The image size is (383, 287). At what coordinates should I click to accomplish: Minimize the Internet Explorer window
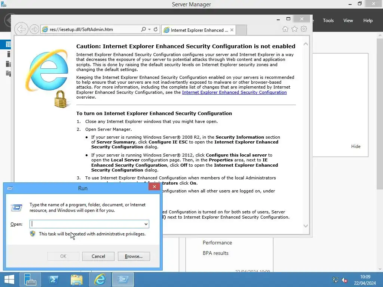tap(278, 19)
